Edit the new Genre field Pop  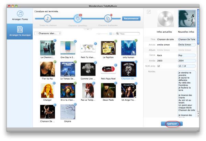187,55
